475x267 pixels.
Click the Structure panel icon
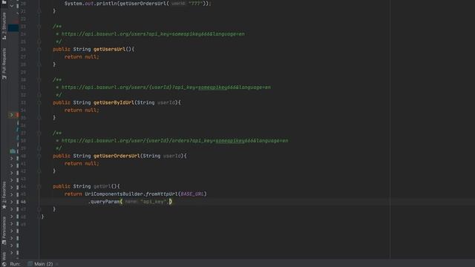pos(4,38)
